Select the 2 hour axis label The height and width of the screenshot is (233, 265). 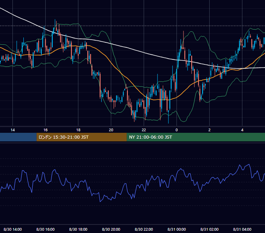pos(209,130)
